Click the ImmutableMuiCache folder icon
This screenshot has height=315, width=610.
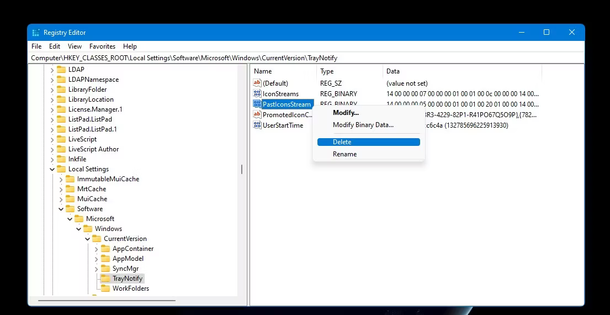[70, 179]
